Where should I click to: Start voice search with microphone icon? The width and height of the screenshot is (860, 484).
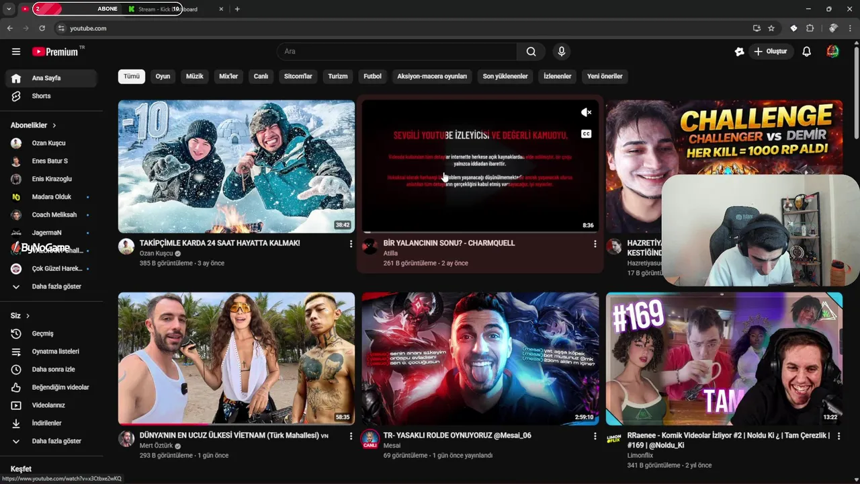562,52
